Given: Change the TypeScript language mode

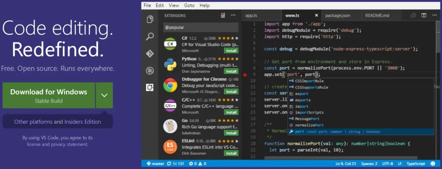Looking at the screenshot, I should [416, 164].
